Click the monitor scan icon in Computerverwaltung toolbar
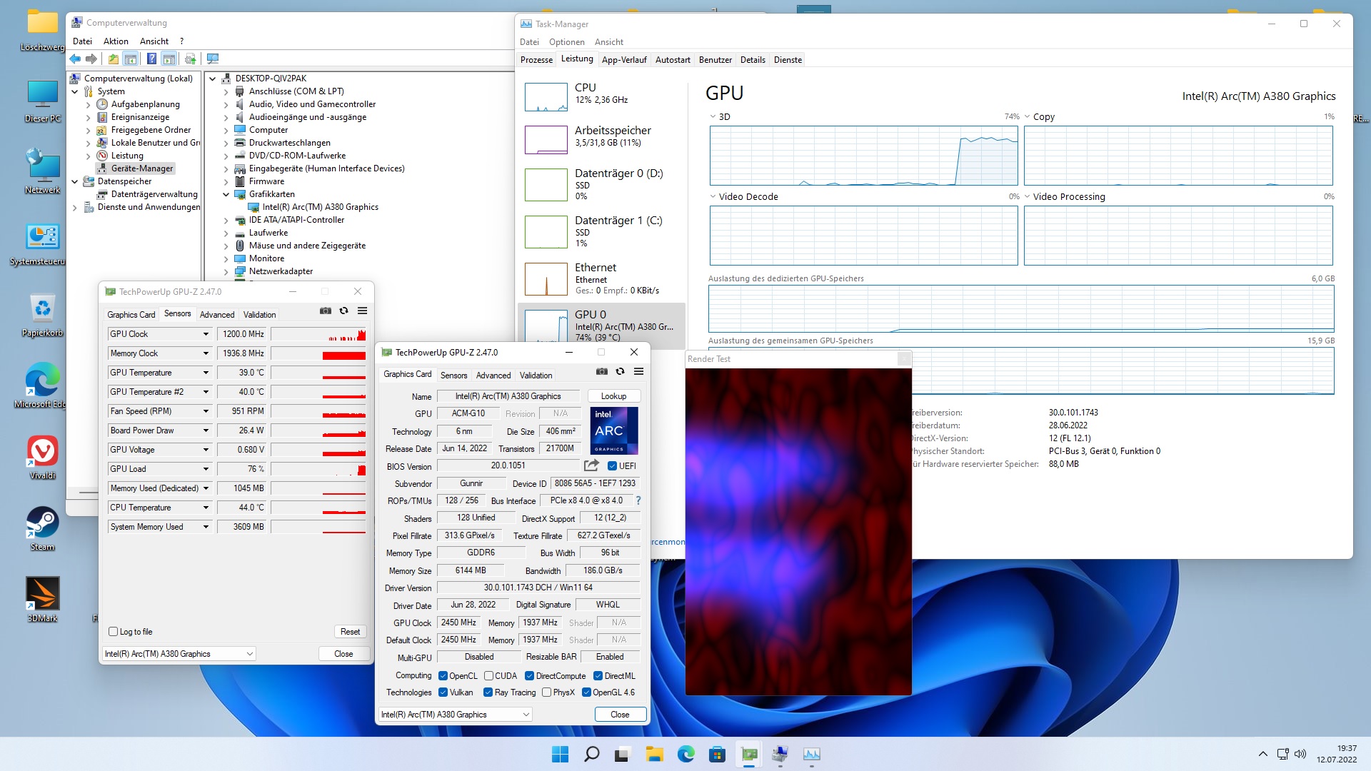The width and height of the screenshot is (1371, 771). pos(213,59)
